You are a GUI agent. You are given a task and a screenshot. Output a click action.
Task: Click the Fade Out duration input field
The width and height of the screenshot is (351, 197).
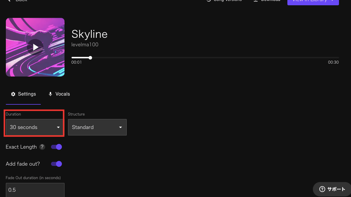[x=35, y=190]
